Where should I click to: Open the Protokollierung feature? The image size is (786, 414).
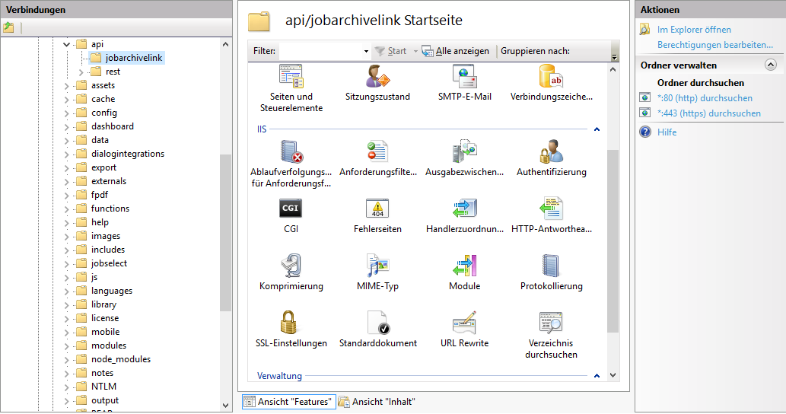(x=551, y=266)
